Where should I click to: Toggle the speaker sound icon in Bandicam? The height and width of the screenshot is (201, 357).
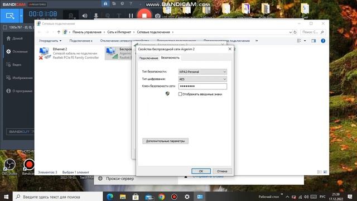pyautogui.click(x=85, y=16)
